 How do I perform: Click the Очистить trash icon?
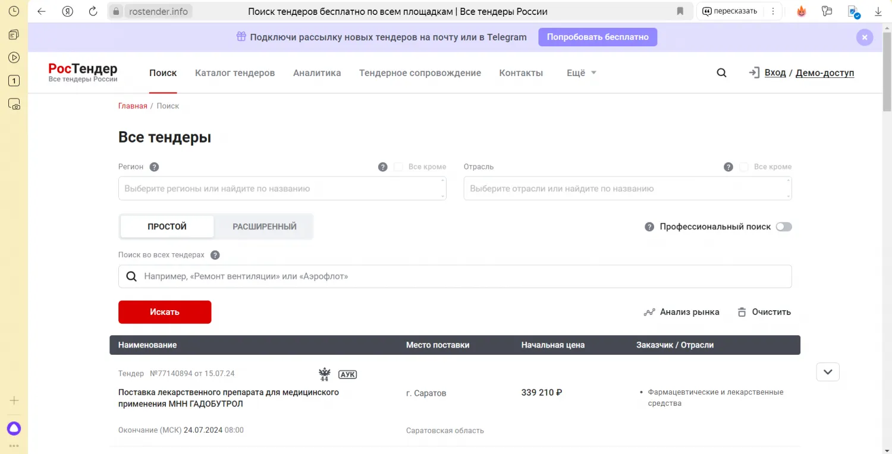coord(742,312)
